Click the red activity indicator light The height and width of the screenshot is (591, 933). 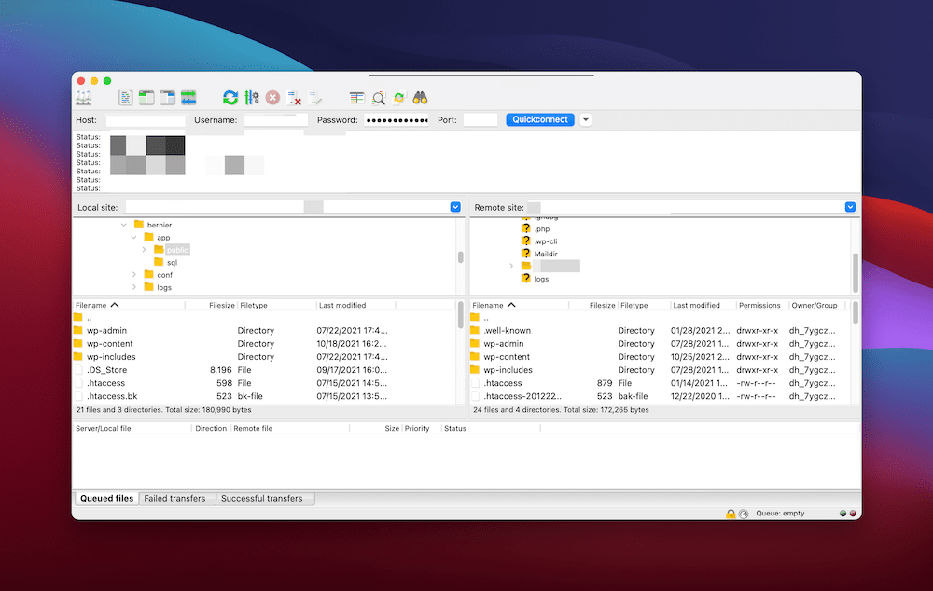[853, 513]
